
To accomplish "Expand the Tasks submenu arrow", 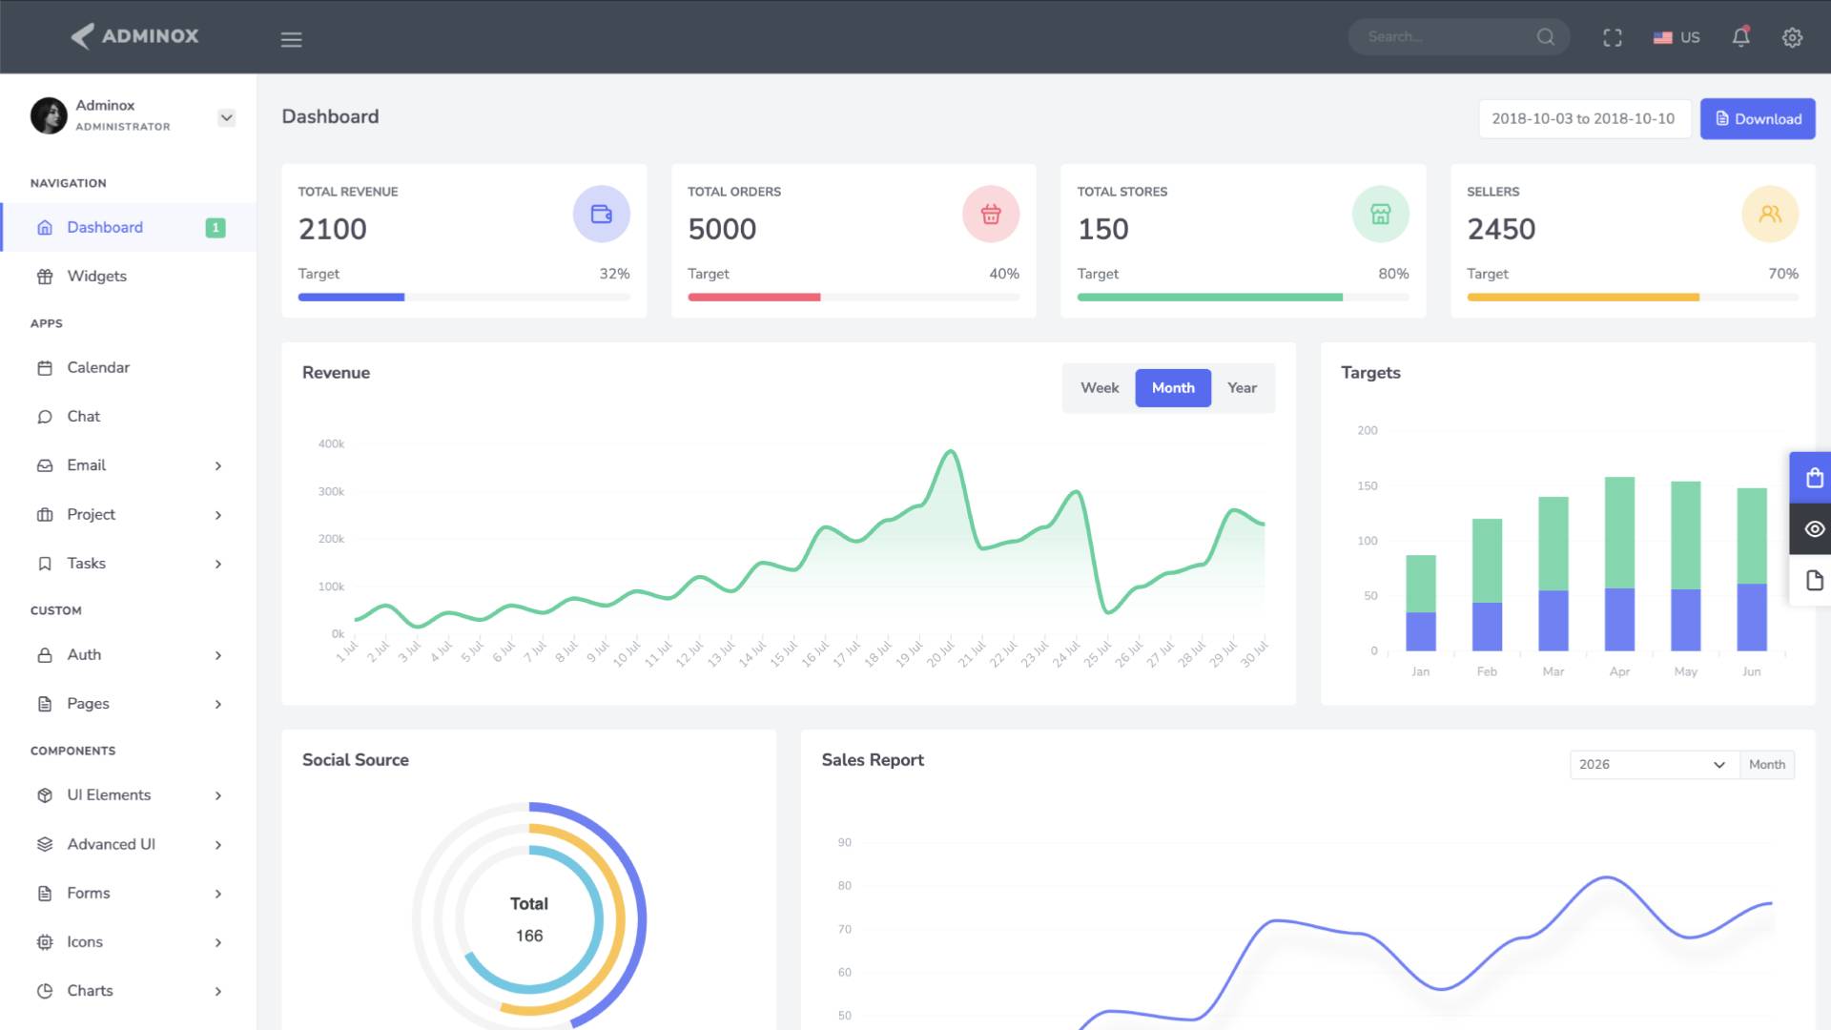I will click(x=218, y=565).
